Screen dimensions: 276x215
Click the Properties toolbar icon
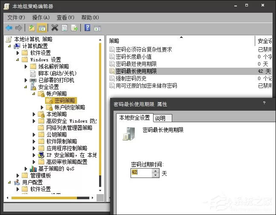pos(64,28)
